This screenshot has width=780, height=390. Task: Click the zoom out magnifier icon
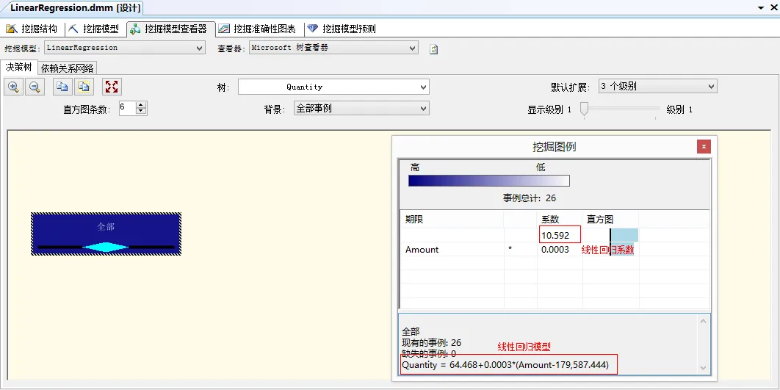(x=35, y=87)
